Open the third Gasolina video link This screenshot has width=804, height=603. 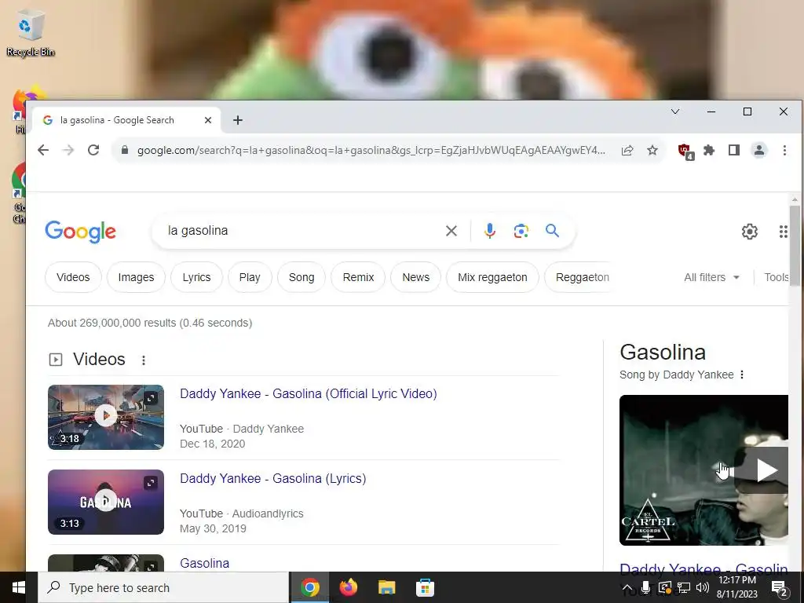pos(205,563)
